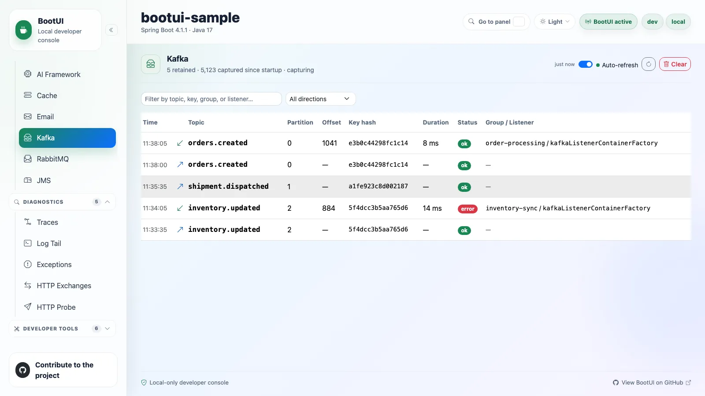Viewport: 705px width, 396px height.
Task: Toggle the Auto-refresh switch off
Action: (x=585, y=64)
